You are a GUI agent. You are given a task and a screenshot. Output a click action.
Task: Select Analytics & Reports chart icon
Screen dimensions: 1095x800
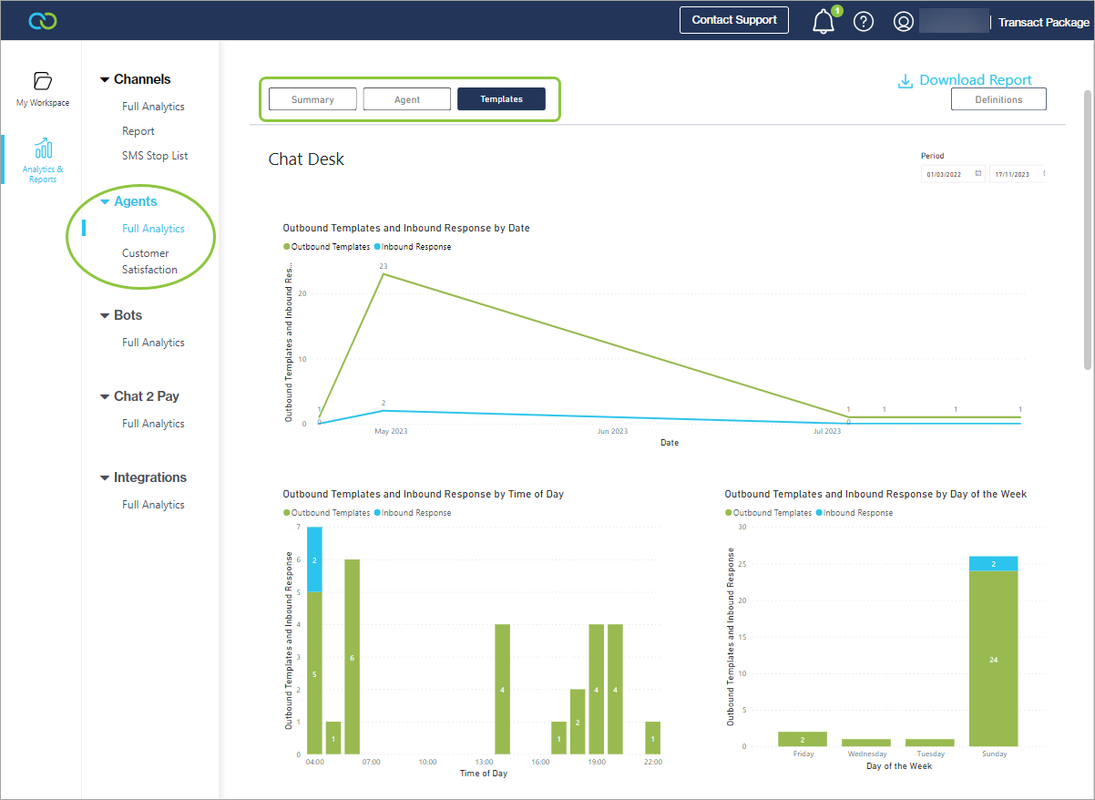pos(43,149)
